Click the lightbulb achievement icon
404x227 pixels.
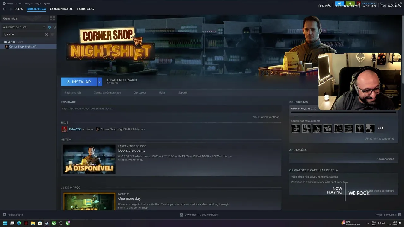[x=359, y=128]
